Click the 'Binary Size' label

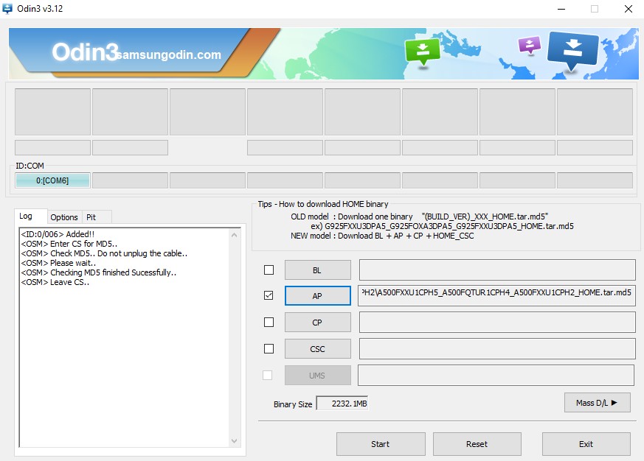coord(293,404)
